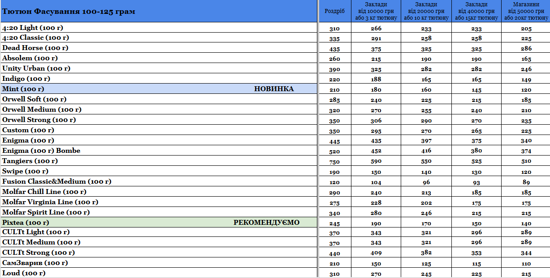Click the 'Enigma (100 г) Bombe' cell
550x278 pixels.
click(159, 151)
